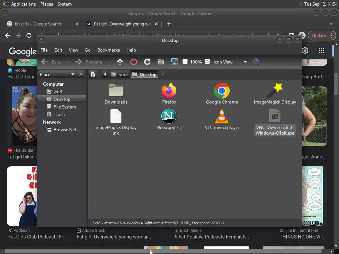Reload the Desktop folder view
339x254 pixels.
(147, 62)
